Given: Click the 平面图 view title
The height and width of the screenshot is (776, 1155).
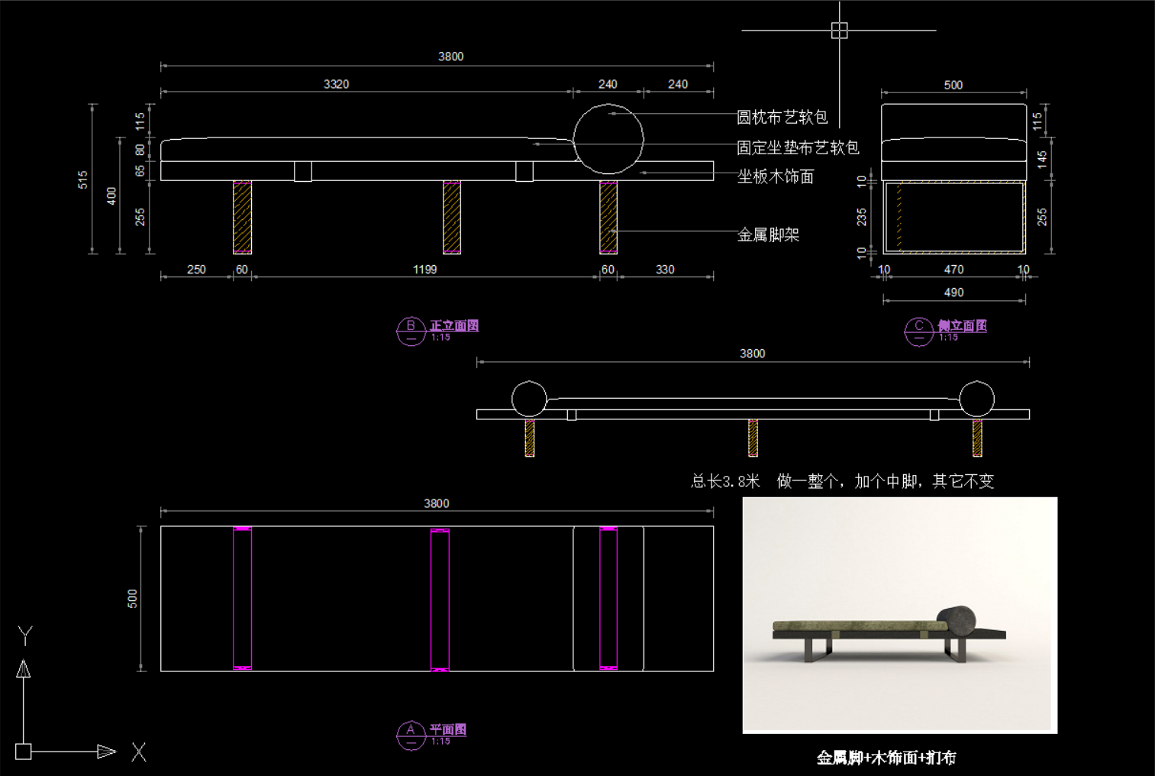Looking at the screenshot, I should point(447,729).
